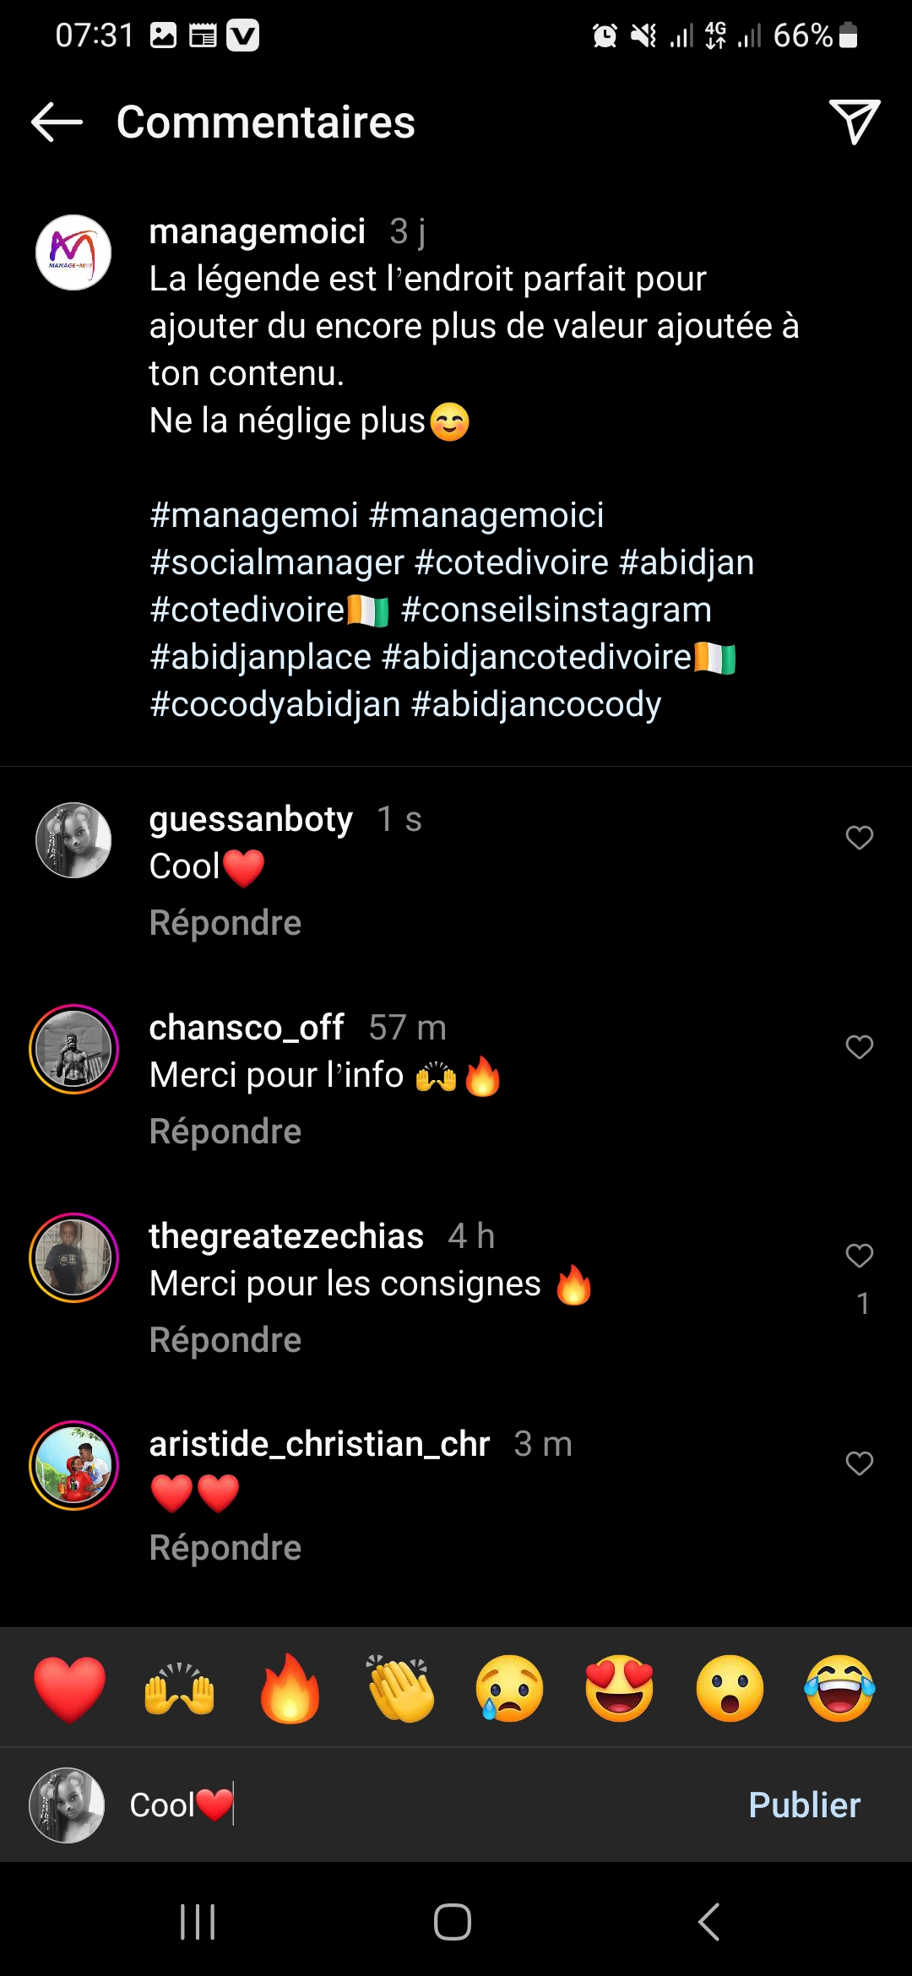Like guessanboty's comment

click(859, 838)
